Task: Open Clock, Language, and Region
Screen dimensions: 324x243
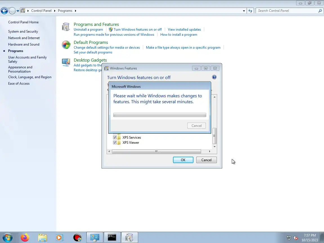Action: [x=30, y=77]
